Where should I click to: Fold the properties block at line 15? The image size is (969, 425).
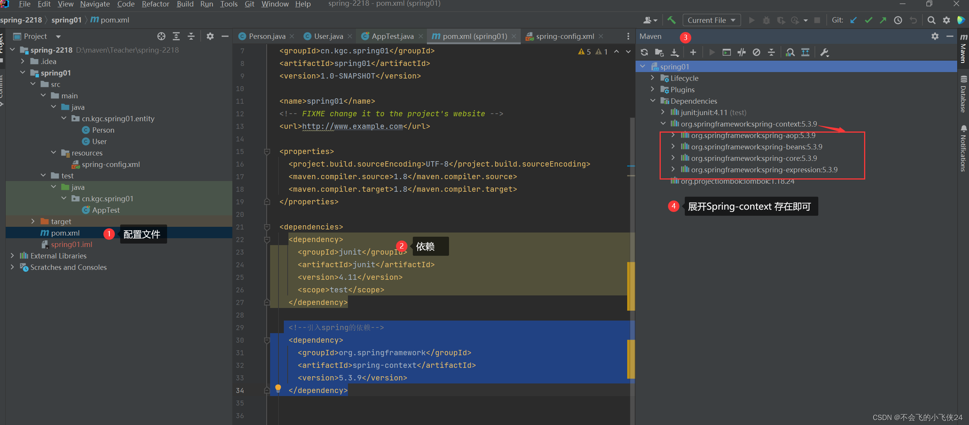(x=267, y=152)
